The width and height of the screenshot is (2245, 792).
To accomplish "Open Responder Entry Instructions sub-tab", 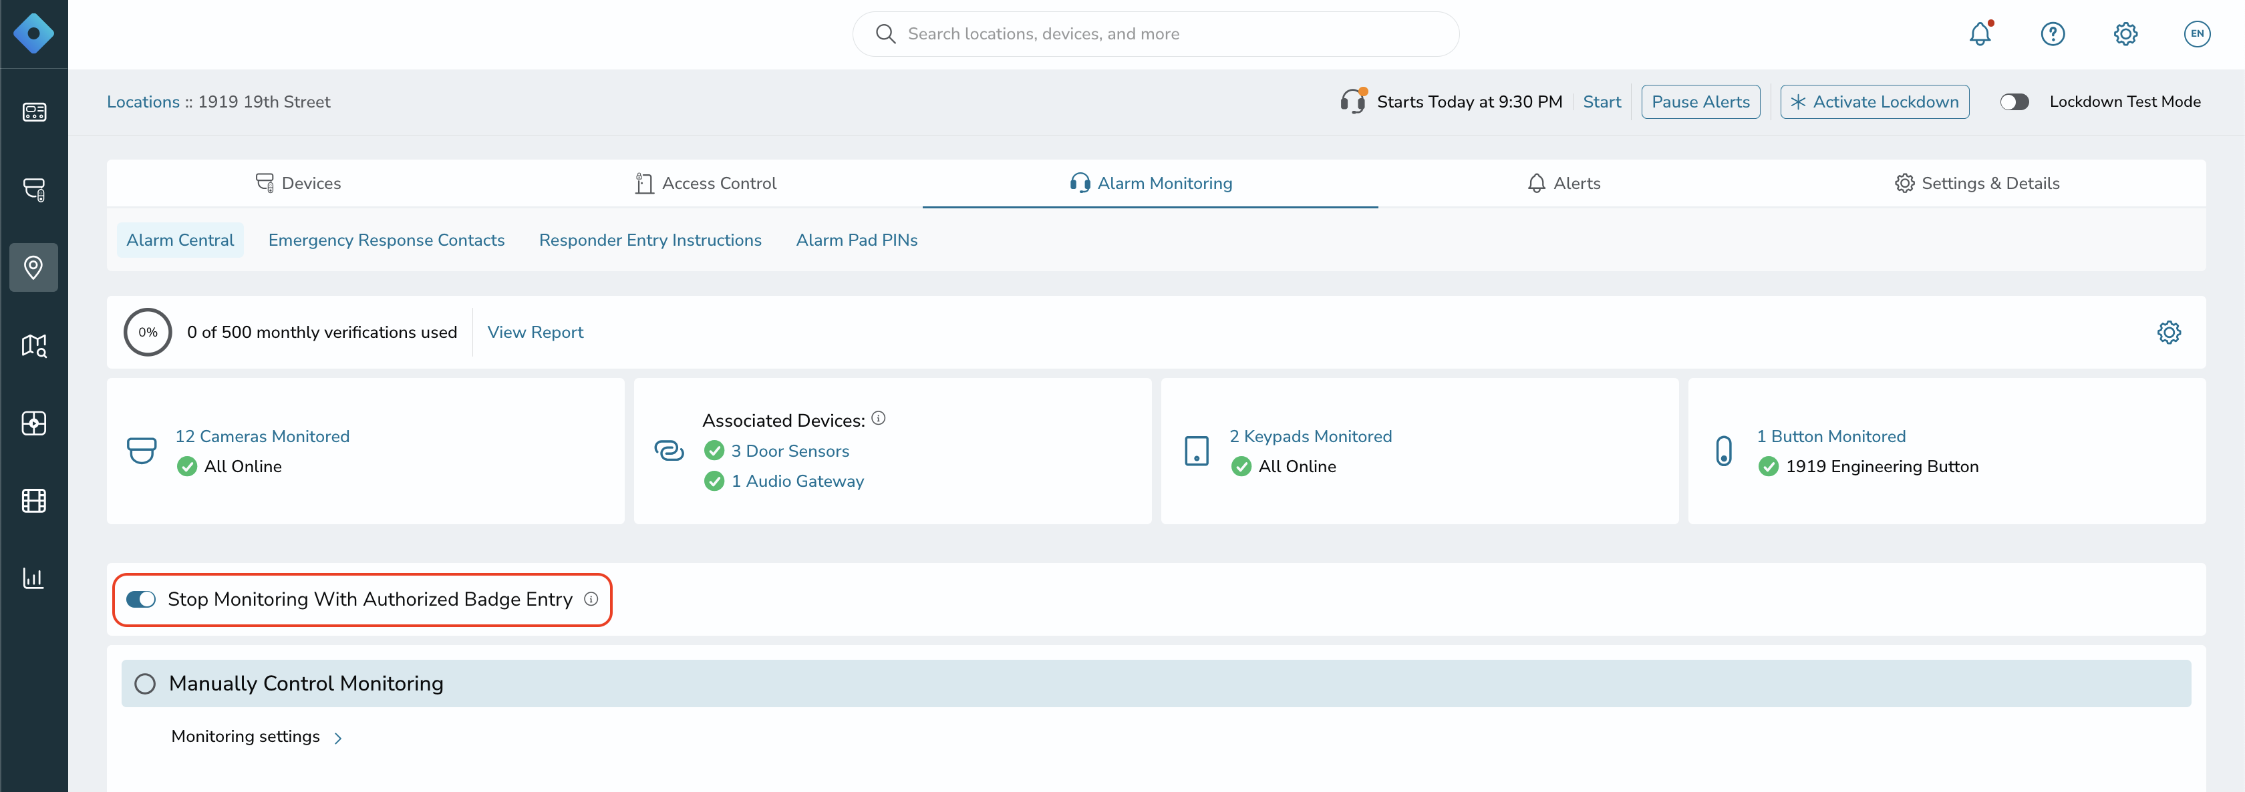I will [650, 240].
